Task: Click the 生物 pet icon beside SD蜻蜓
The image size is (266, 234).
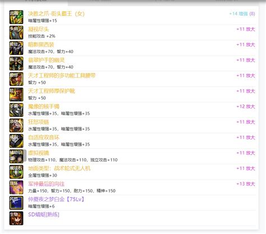Action: (x=16, y=218)
